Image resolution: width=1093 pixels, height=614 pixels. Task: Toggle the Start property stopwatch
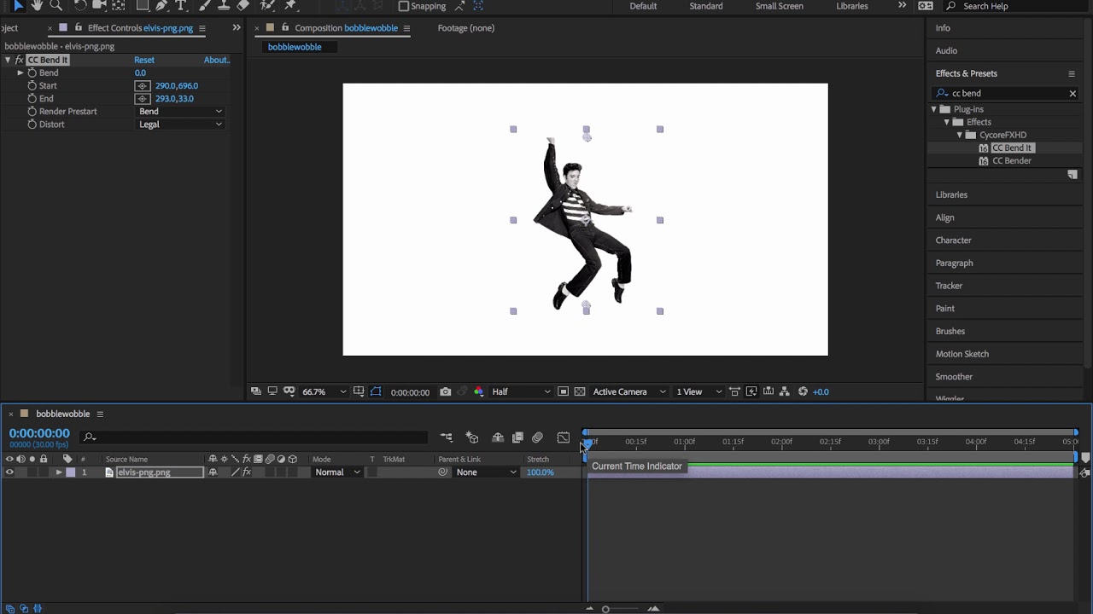pyautogui.click(x=32, y=86)
